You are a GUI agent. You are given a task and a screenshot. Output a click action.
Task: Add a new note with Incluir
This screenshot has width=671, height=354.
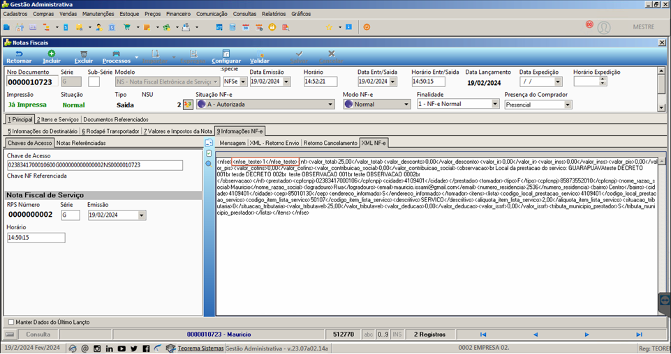point(52,57)
